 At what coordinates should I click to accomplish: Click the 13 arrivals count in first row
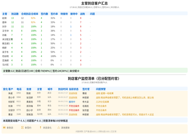coord(12,18)
